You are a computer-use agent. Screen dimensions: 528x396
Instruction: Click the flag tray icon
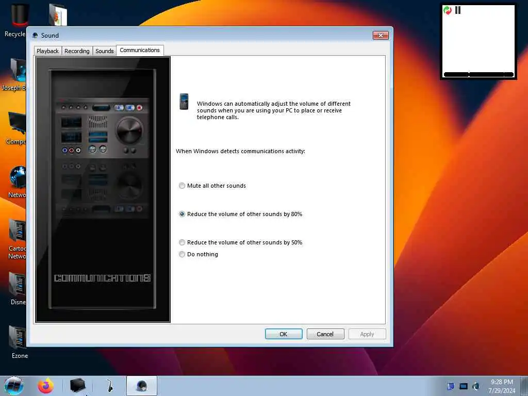tap(451, 386)
